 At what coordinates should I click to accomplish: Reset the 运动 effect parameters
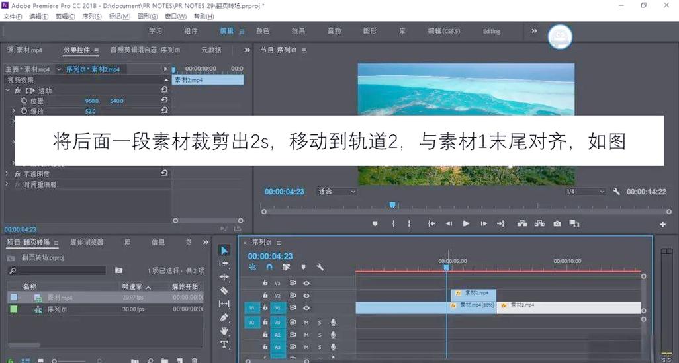(165, 89)
